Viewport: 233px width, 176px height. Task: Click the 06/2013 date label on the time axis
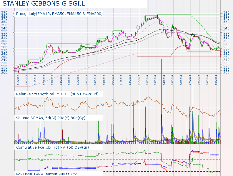tap(78, 80)
